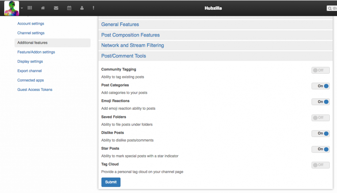Open the exclamation notifications icon
The width and height of the screenshot is (337, 193).
[93, 8]
